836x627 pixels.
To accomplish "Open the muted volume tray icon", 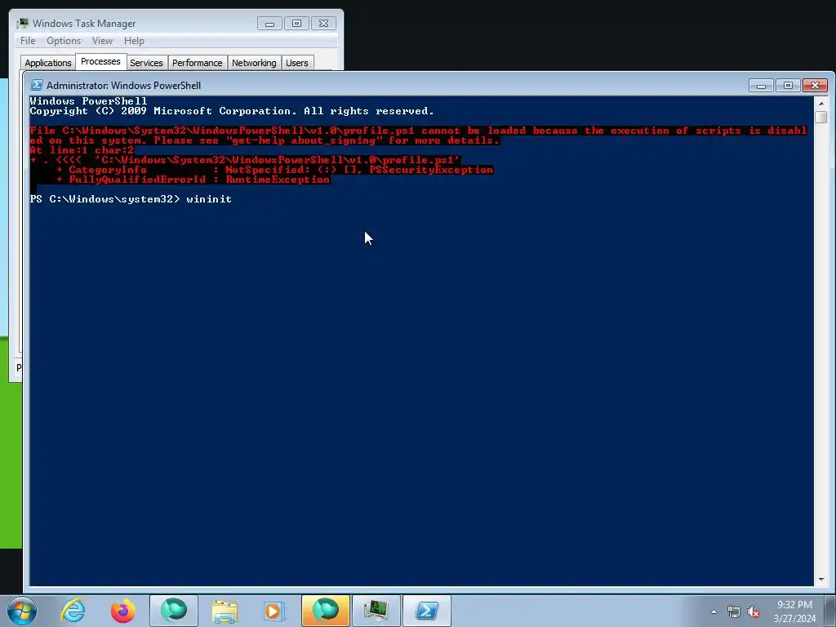I will pos(754,611).
